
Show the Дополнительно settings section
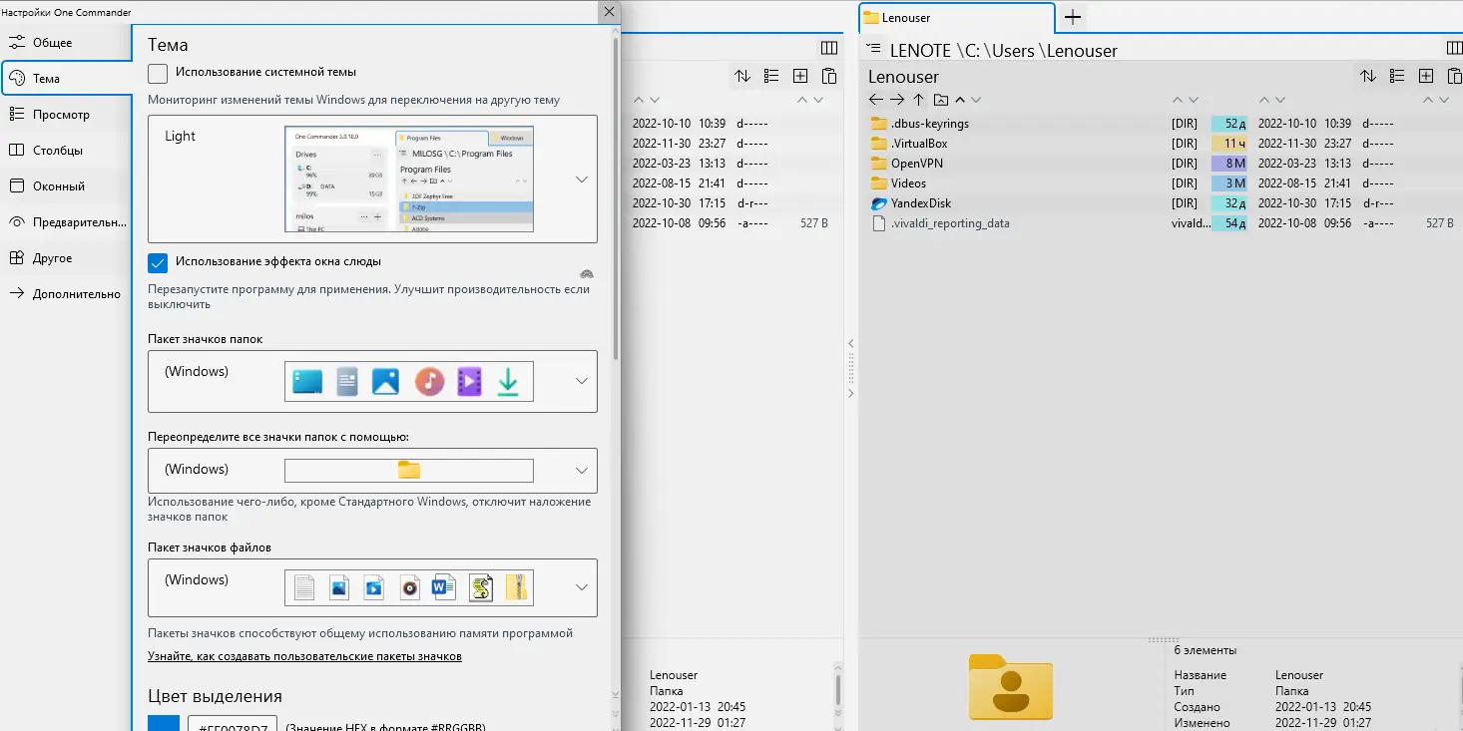point(66,294)
